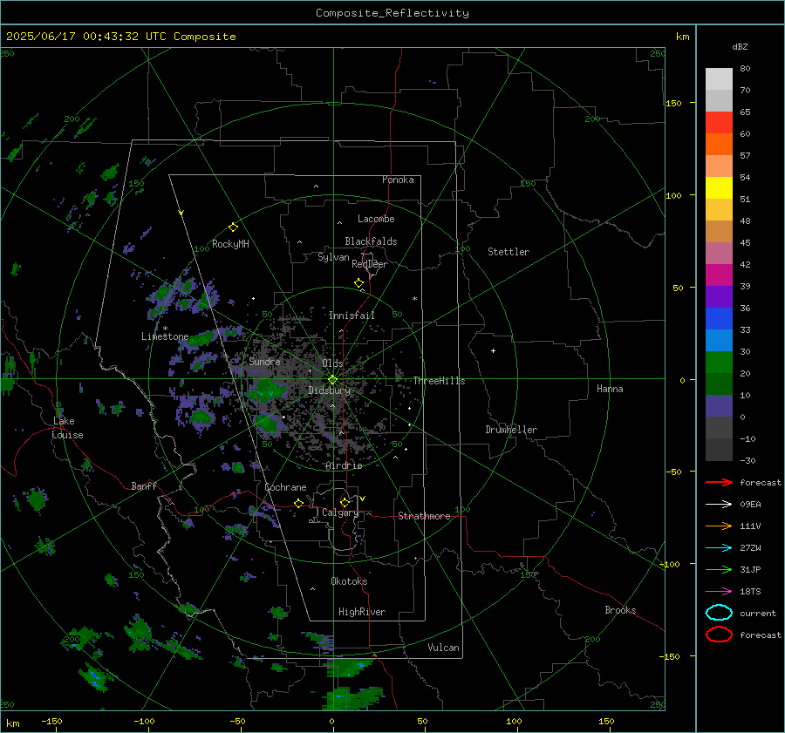
Task: Click the Calgary city label
Action: point(340,512)
